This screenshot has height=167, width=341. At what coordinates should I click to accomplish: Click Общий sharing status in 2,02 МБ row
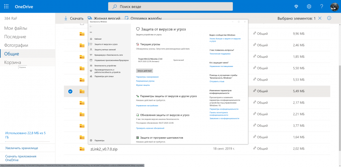(260, 149)
